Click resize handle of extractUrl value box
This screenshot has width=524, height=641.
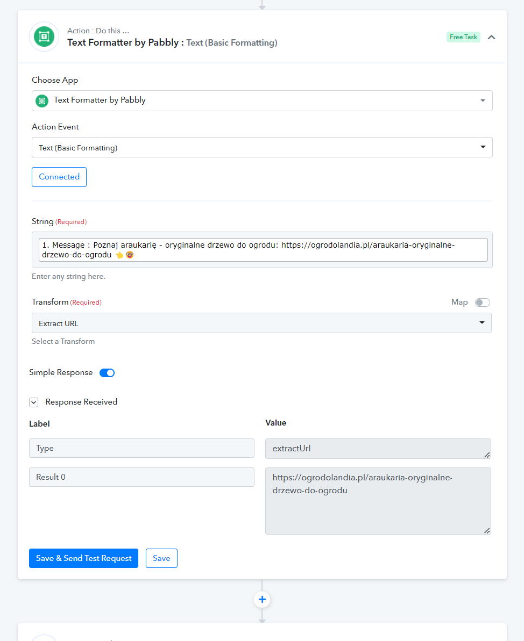[x=487, y=455]
